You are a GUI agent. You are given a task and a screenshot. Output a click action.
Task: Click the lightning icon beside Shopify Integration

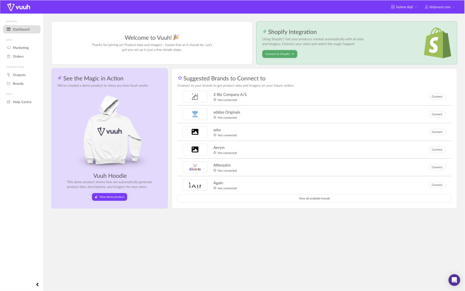[x=264, y=32]
